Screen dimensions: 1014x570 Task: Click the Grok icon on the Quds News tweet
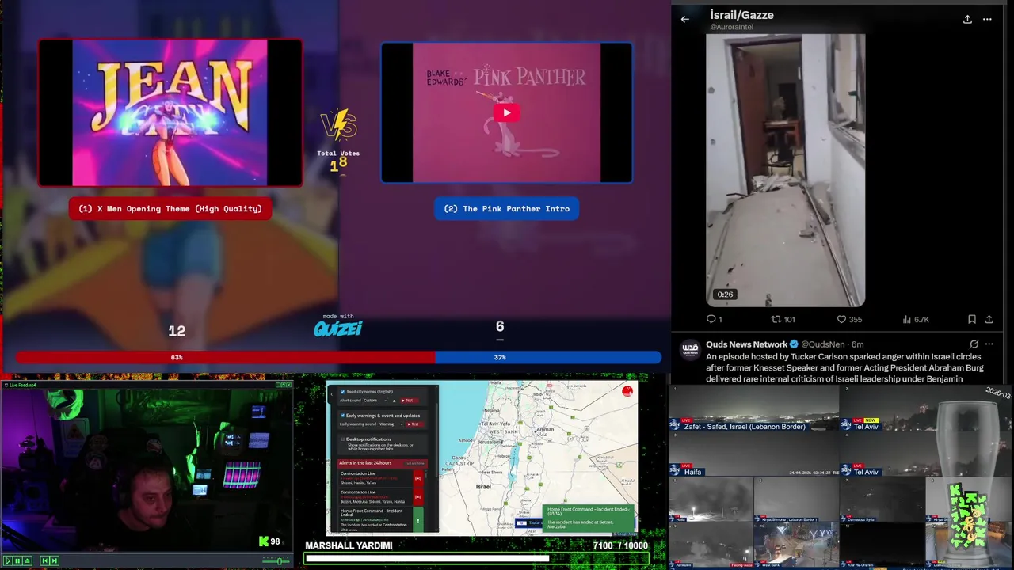pos(974,344)
